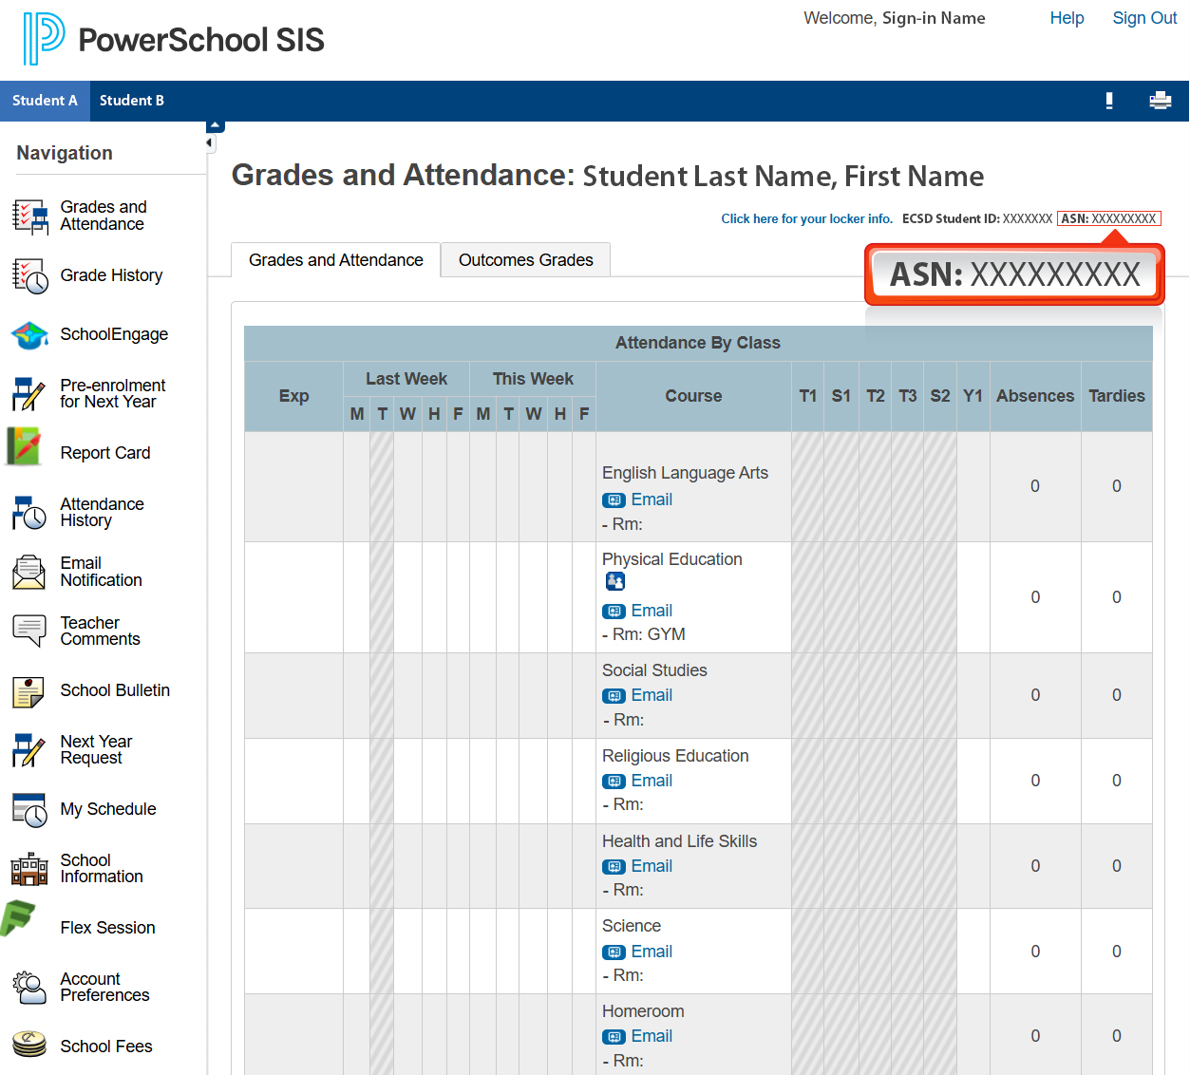Launch SchoolEngage

(114, 334)
